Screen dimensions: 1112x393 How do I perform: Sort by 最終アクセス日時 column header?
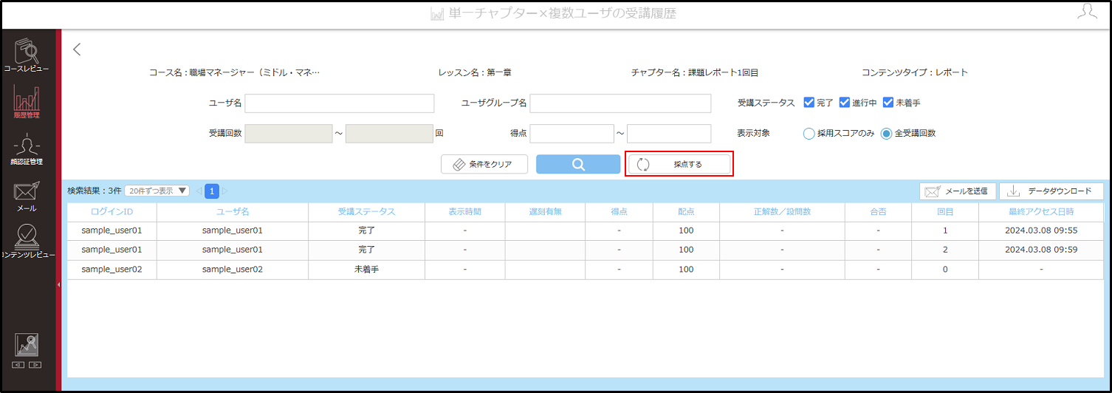tap(1041, 212)
